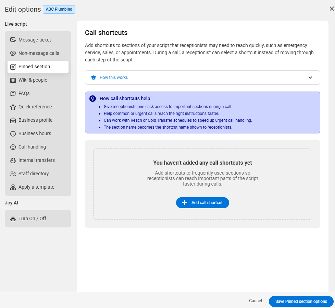Click Save Pinned section options

301,301
